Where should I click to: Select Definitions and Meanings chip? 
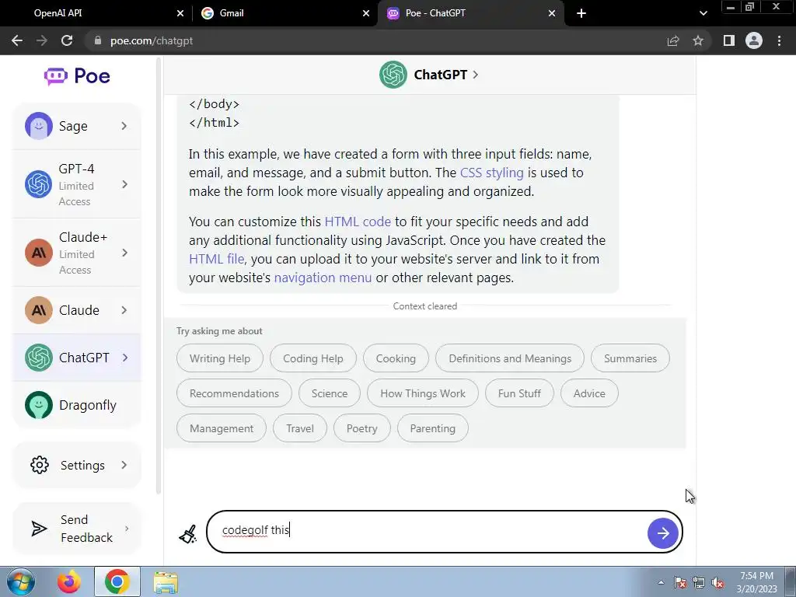(510, 358)
